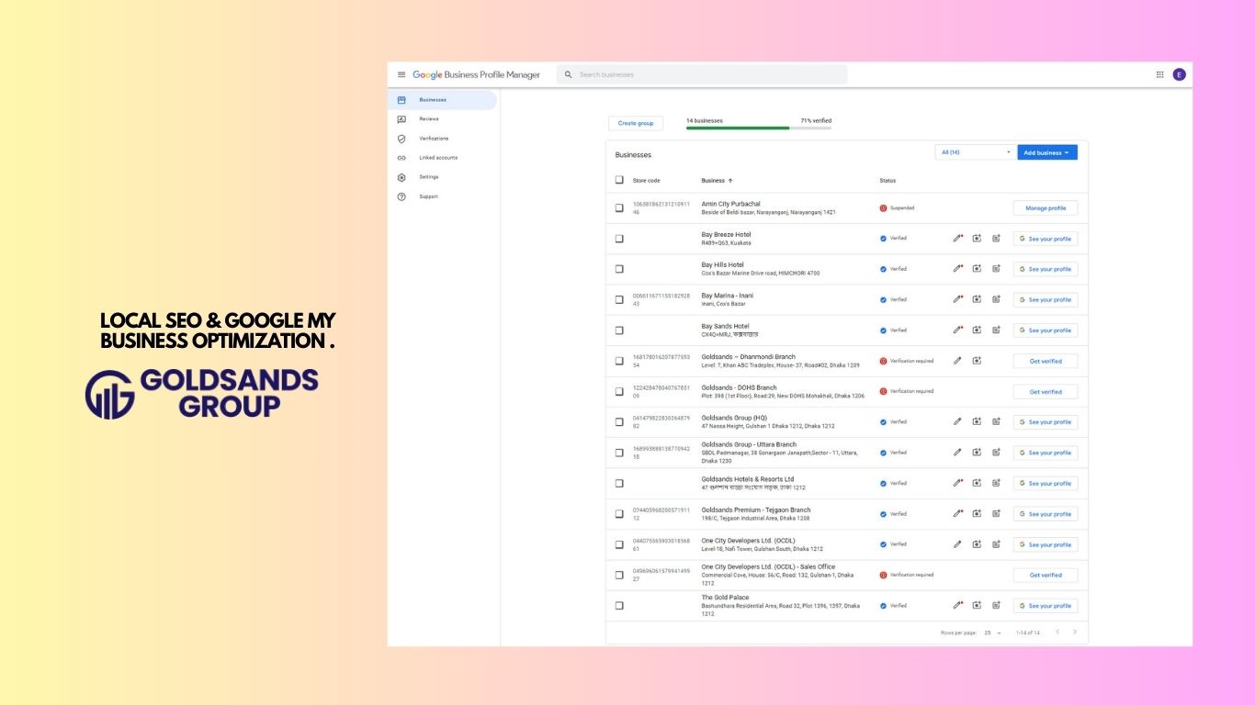Create a post for Goldsands Group (HQ)

pos(996,422)
